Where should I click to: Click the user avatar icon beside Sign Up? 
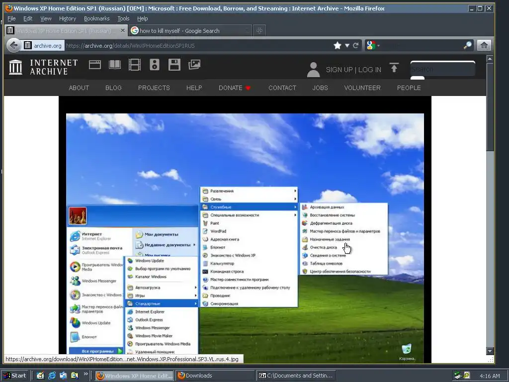tap(313, 70)
